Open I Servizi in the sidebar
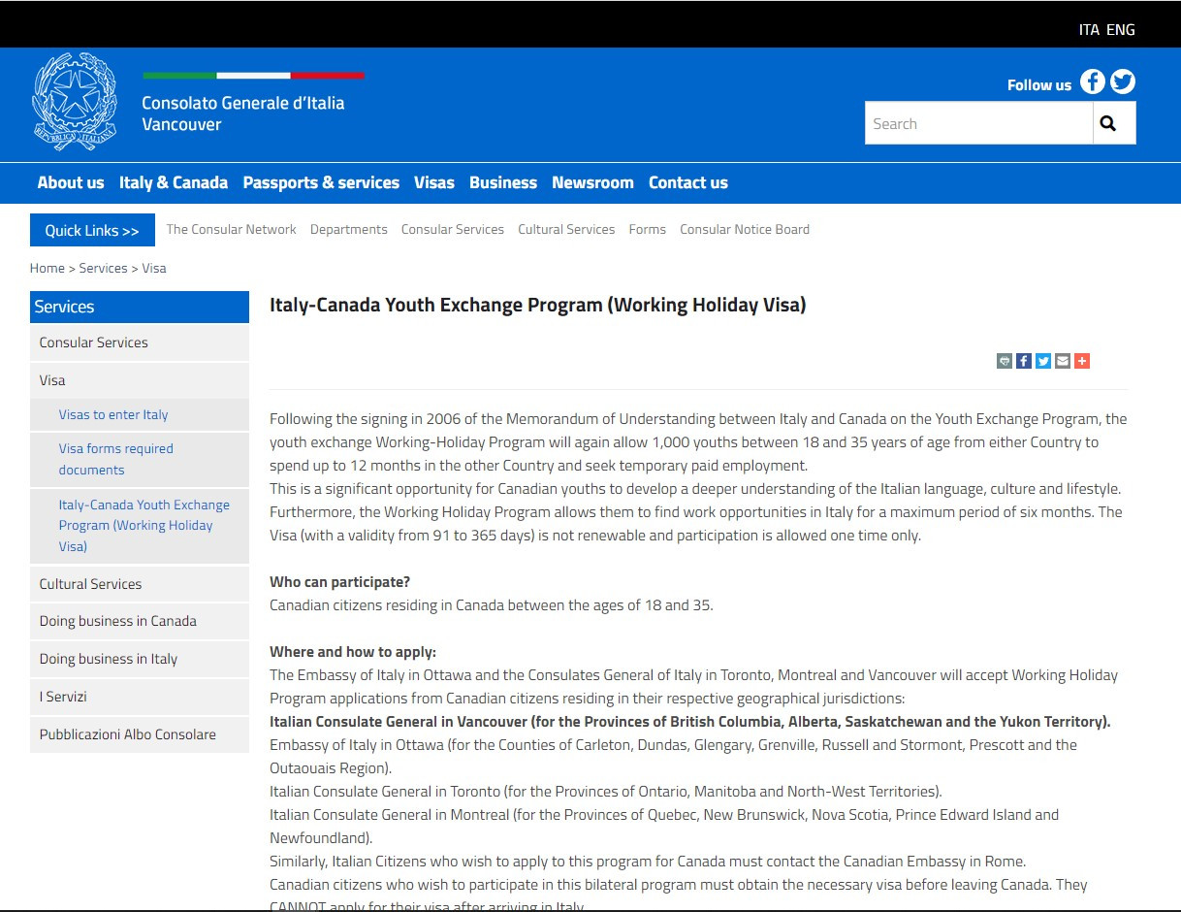The height and width of the screenshot is (912, 1181). [140, 697]
